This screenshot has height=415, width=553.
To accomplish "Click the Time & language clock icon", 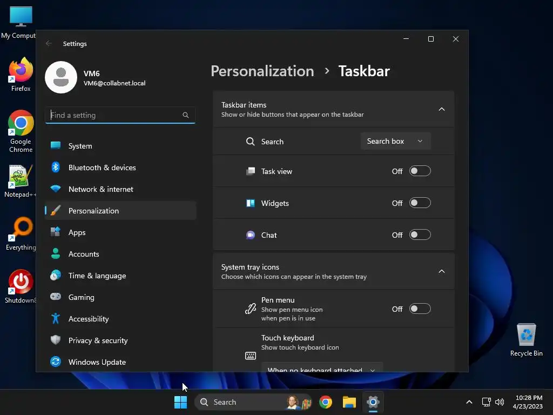I will click(56, 275).
